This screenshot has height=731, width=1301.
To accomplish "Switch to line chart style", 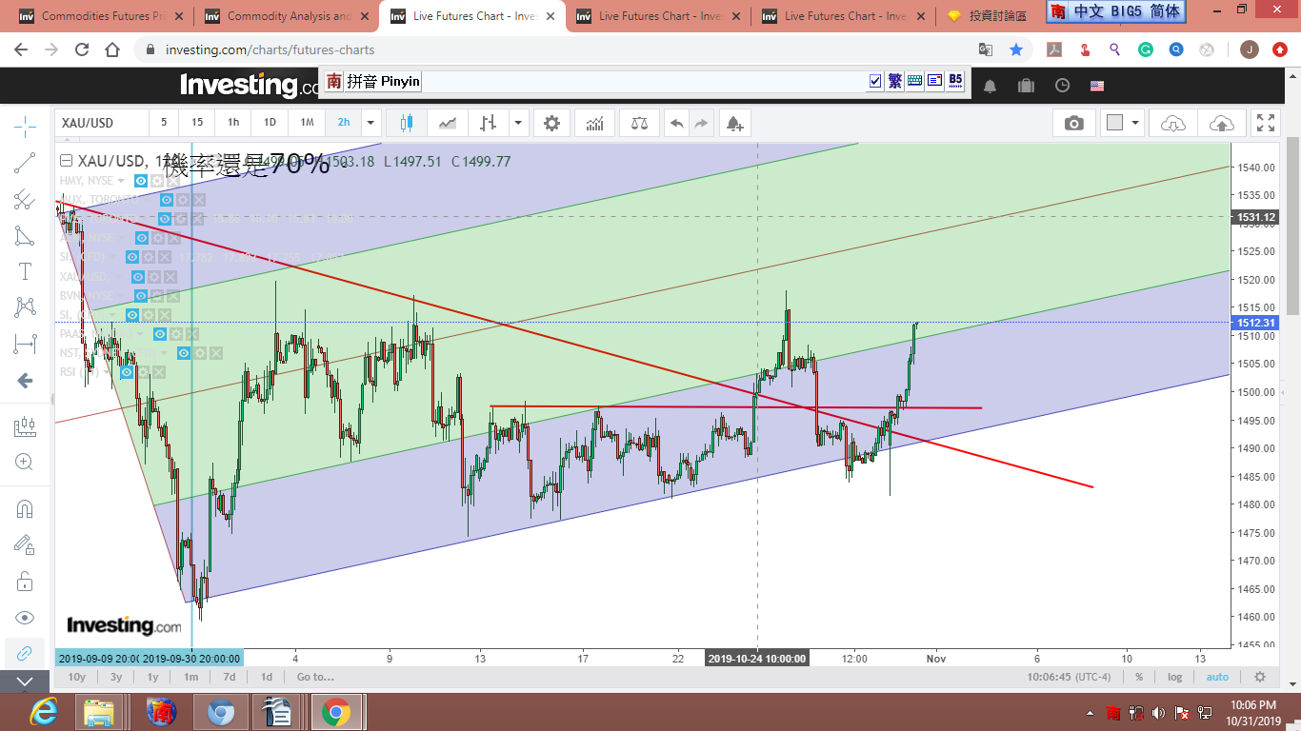I will [448, 123].
